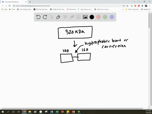This screenshot has height=114, width=152.
Task: Open the 882 Free hand-dra bookmark
Action: tap(41, 9)
